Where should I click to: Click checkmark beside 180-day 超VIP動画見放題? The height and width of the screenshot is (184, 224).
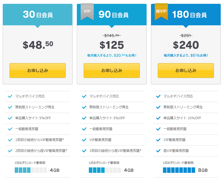click(158, 151)
